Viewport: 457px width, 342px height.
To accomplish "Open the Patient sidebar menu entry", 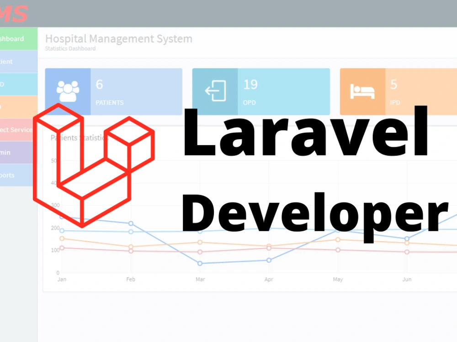I will coord(18,62).
